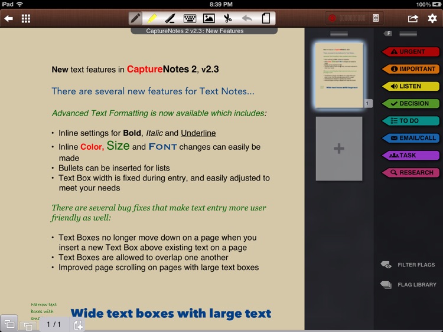Open settings gear
Image resolution: width=443 pixels, height=332 pixels.
pyautogui.click(x=432, y=19)
